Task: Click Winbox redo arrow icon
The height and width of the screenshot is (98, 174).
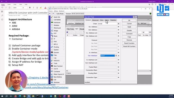Action: [53, 14]
